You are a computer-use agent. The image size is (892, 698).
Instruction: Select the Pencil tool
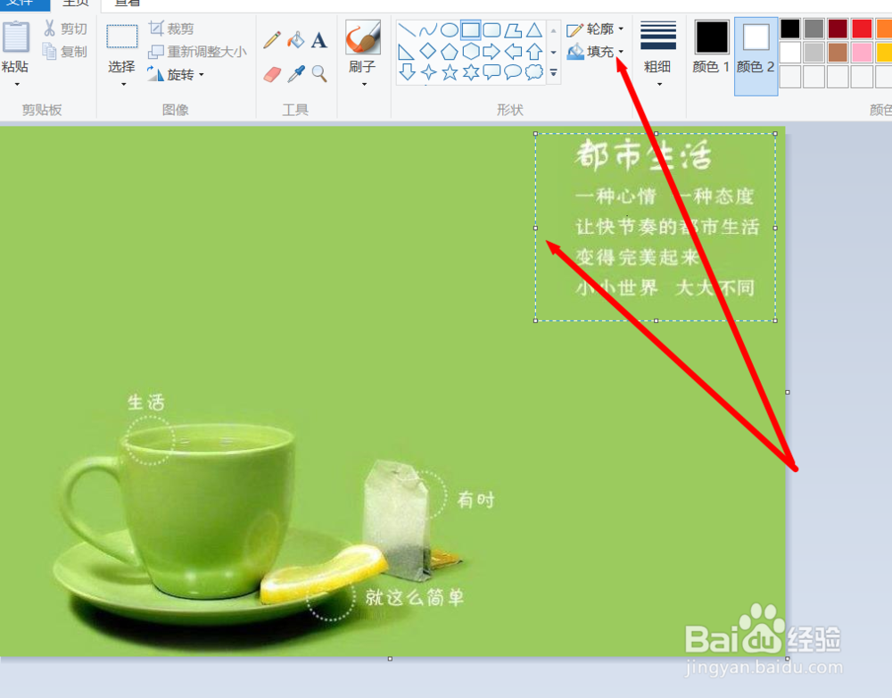[x=272, y=40]
